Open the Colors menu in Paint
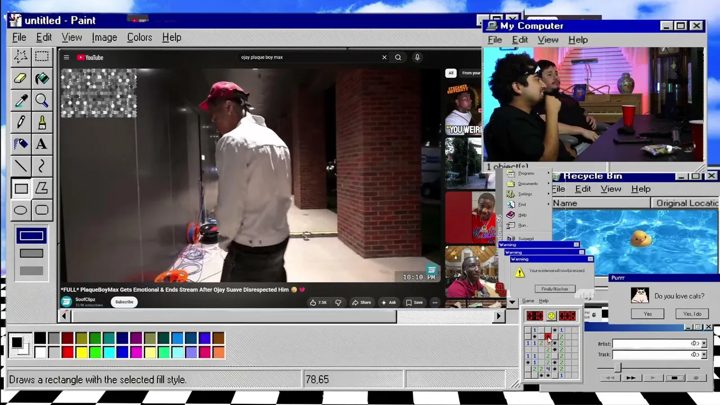720x405 pixels. coord(139,38)
